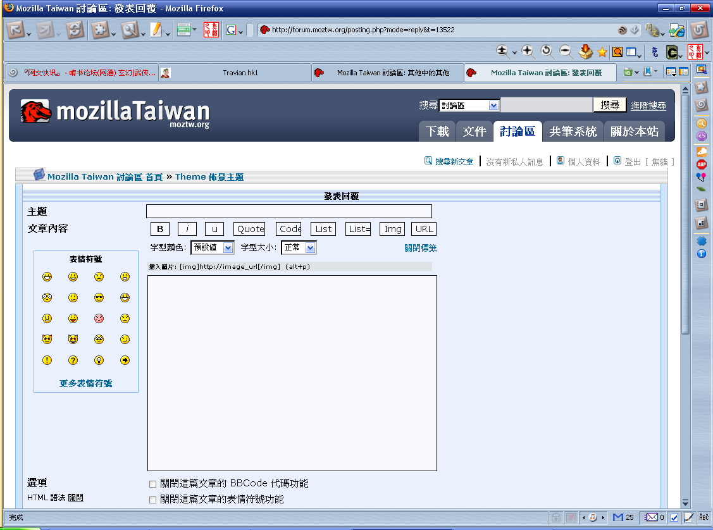Click the yellow star bookmark icon

[602, 52]
